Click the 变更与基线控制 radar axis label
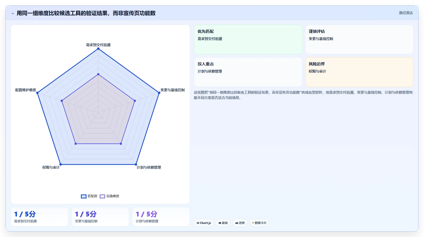Image resolution: width=424 pixels, height=237 pixels. pyautogui.click(x=172, y=90)
